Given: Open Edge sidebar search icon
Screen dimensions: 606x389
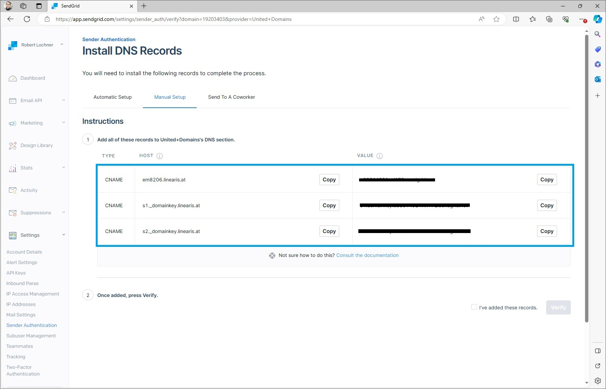Looking at the screenshot, I should 598,34.
